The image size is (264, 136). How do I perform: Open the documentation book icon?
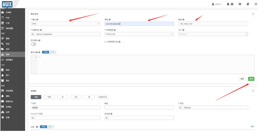click(x=248, y=4)
